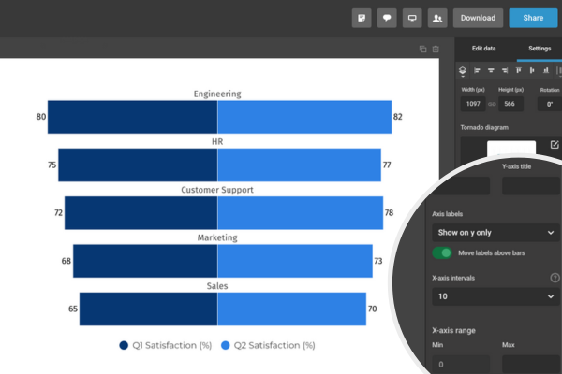Align object to vertical middle
Image resolution: width=562 pixels, height=374 pixels.
(532, 70)
